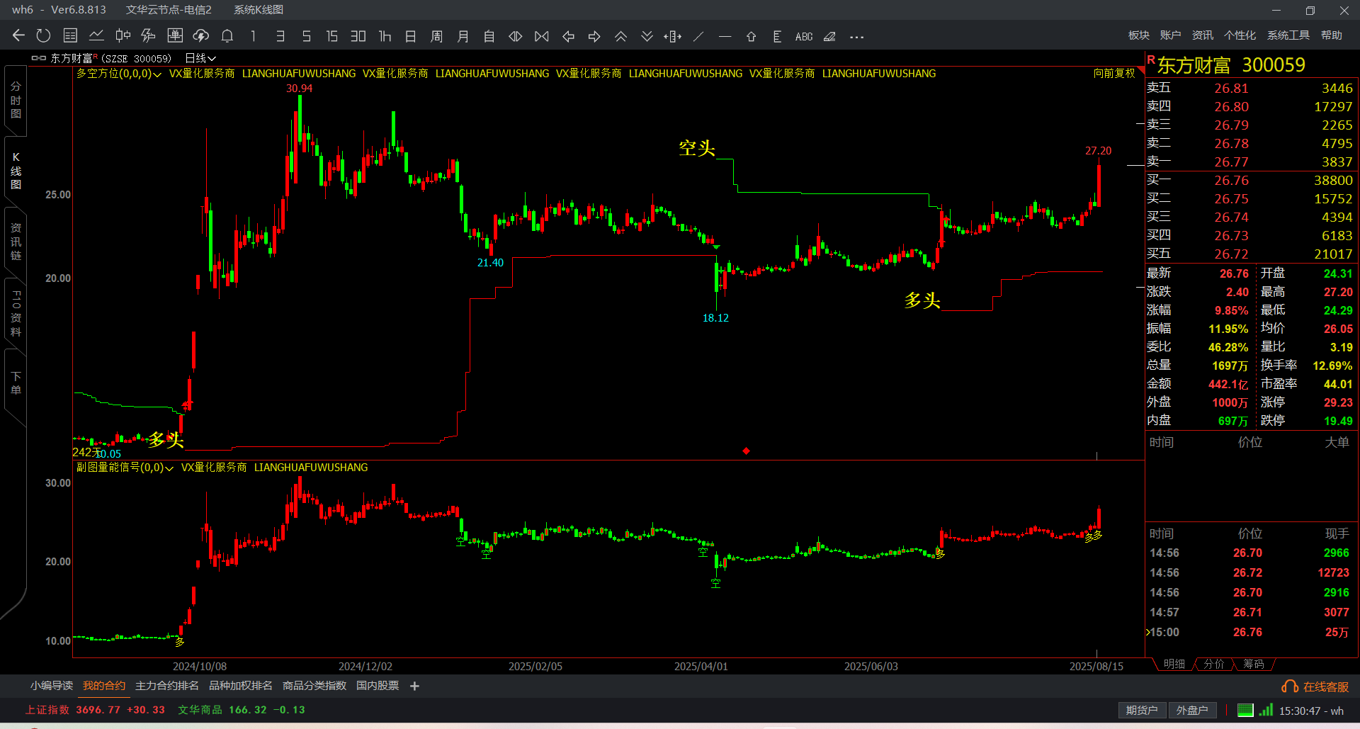Select the horizontal line drawing tool
This screenshot has height=729, width=1360.
pos(725,36)
